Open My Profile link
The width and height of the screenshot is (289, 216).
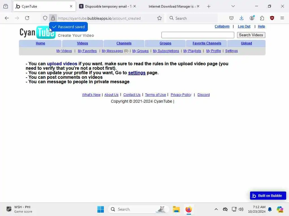[213, 51]
